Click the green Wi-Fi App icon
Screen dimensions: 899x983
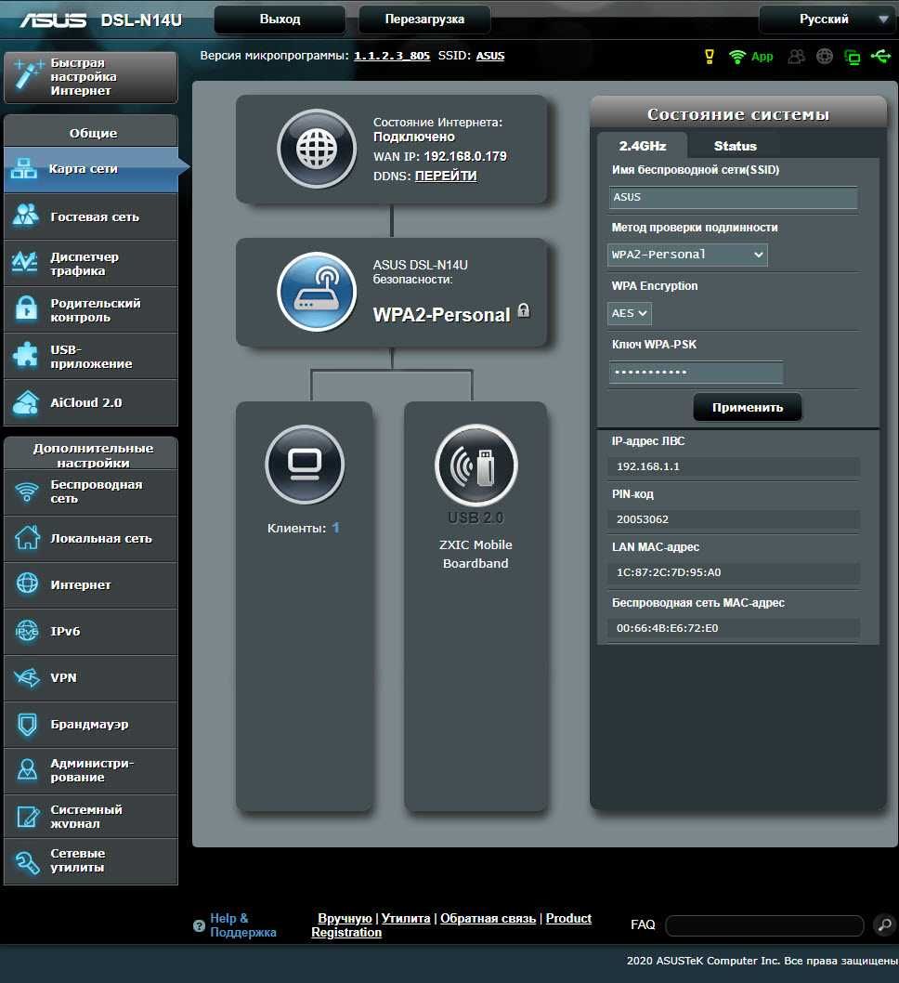coord(750,57)
